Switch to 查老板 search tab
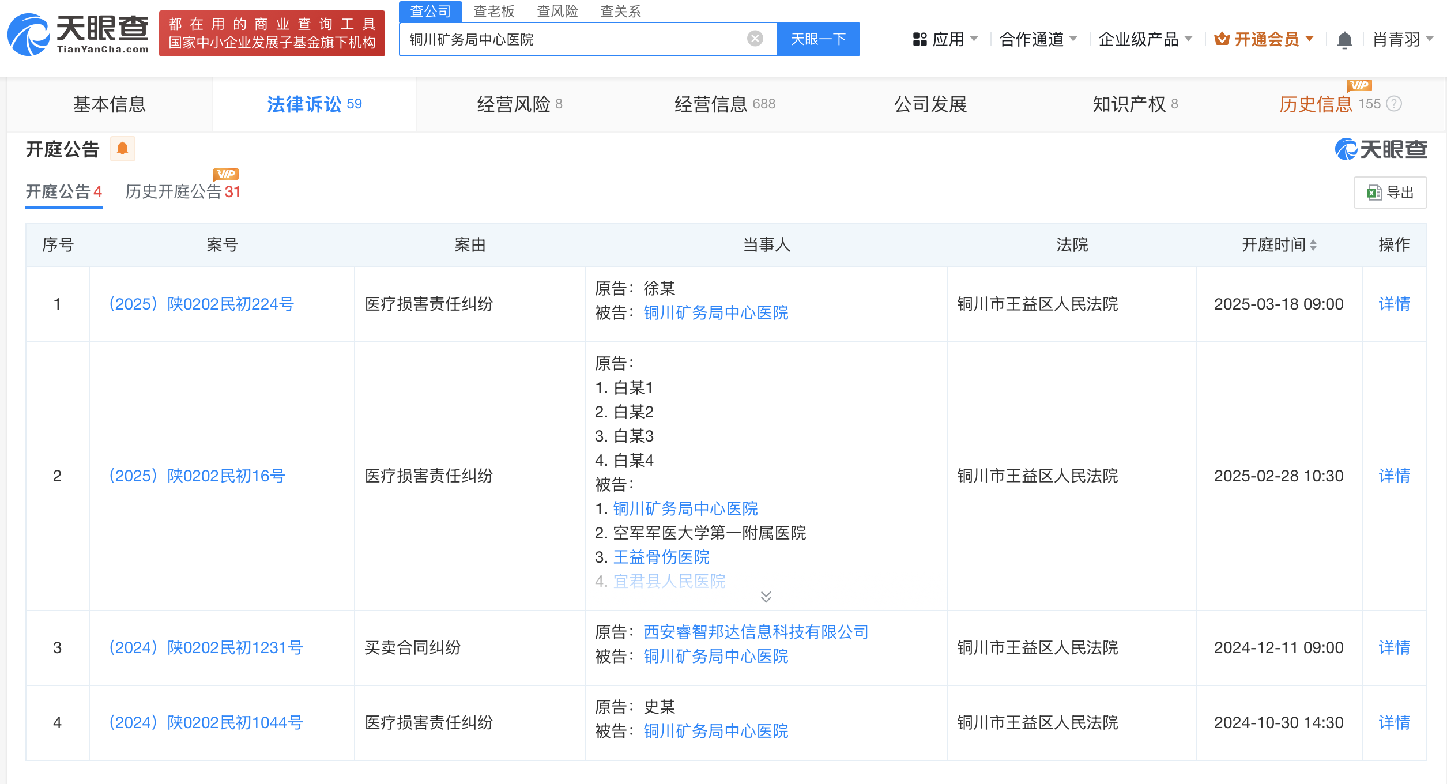1447x784 pixels. 493,11
